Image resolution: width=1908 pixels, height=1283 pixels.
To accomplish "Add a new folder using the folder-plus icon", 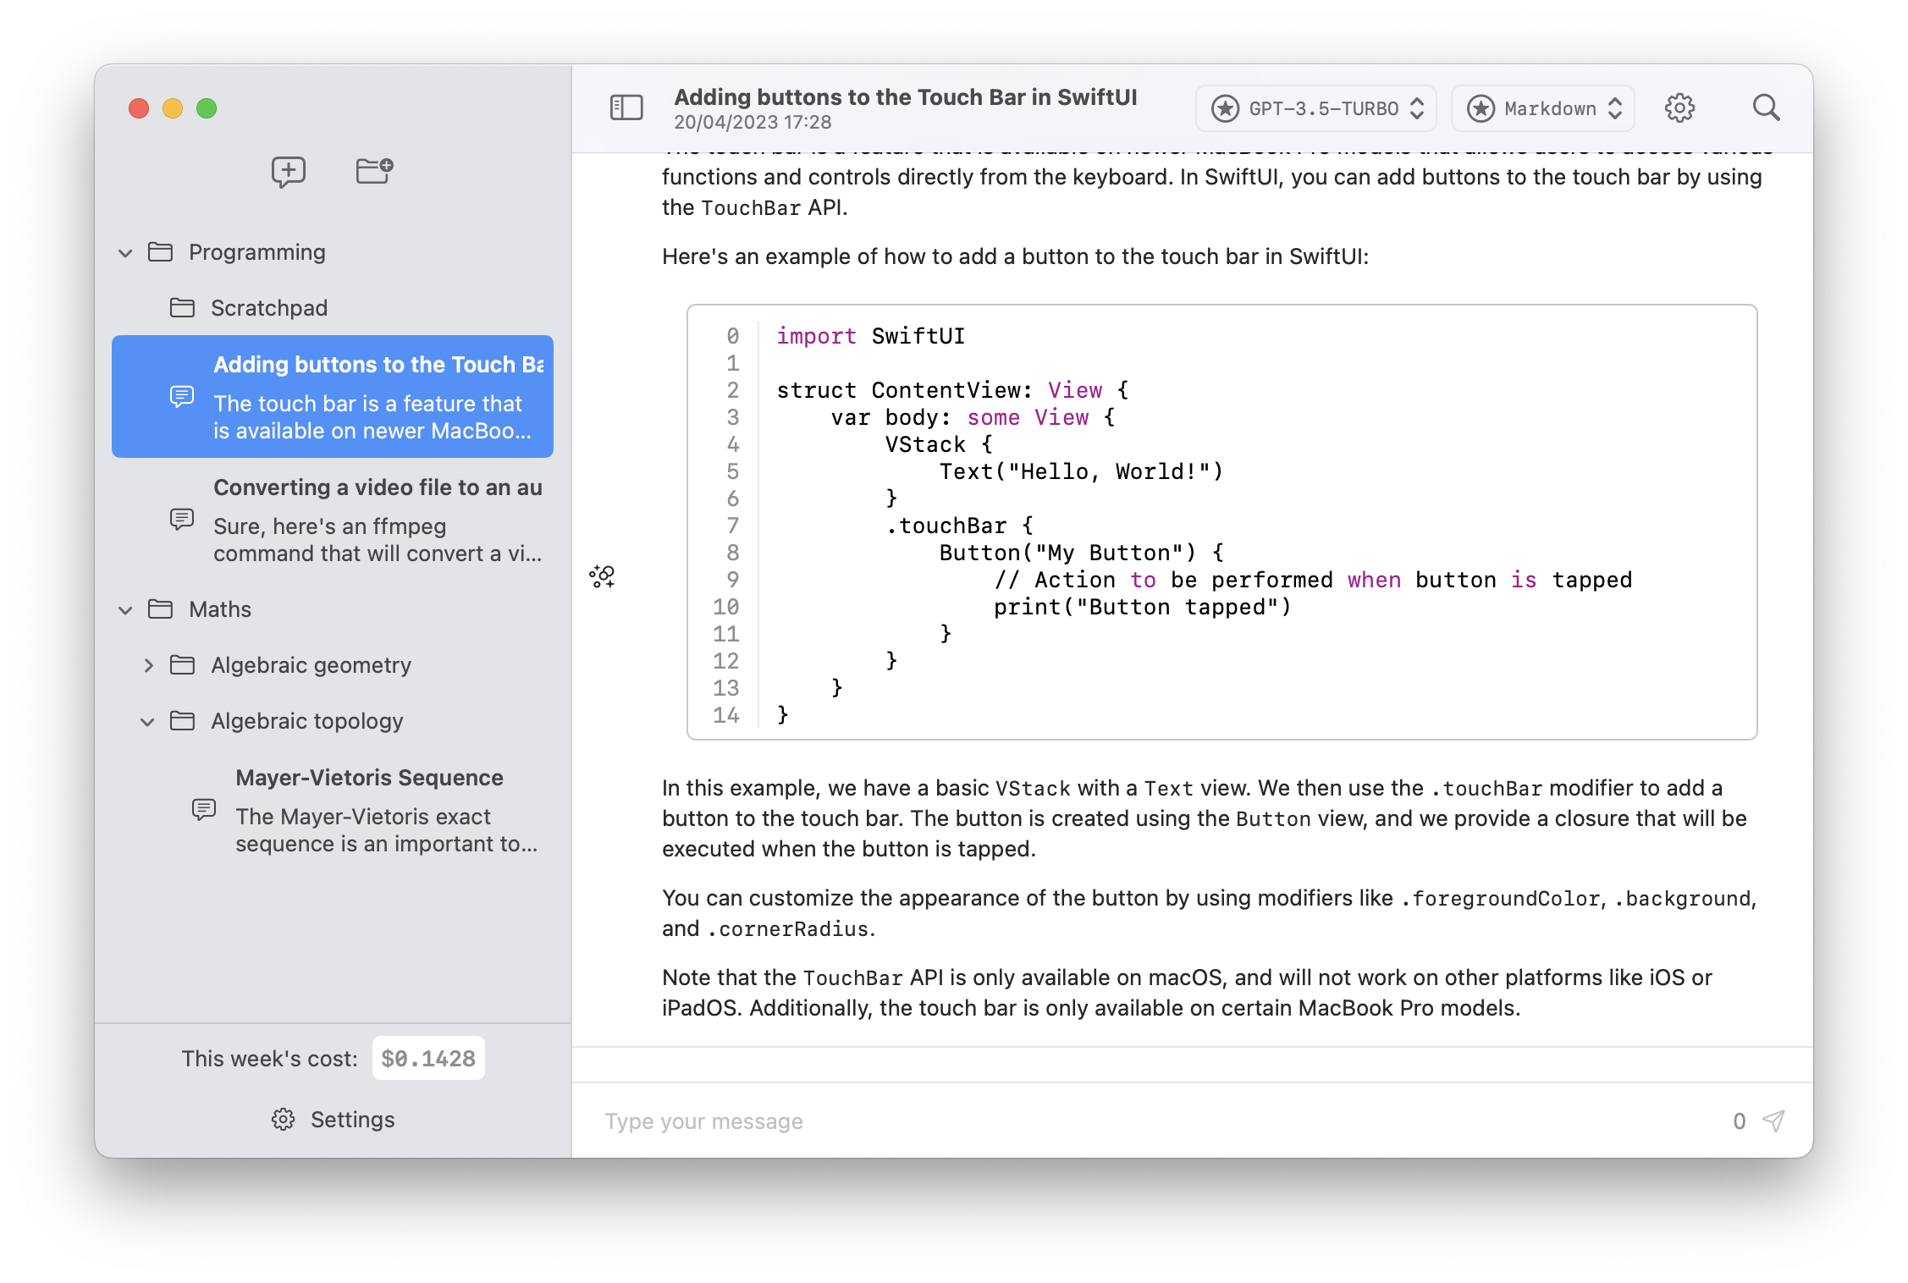I will (x=374, y=170).
